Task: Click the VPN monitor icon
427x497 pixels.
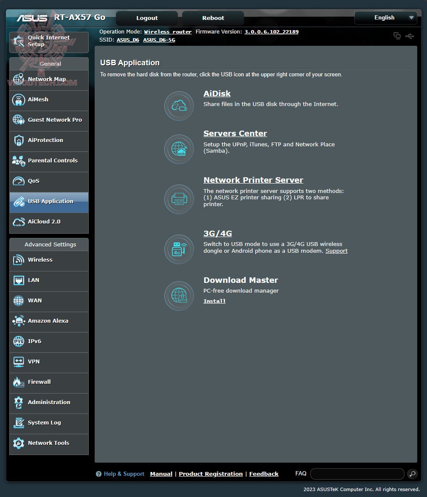Action: [x=18, y=362]
